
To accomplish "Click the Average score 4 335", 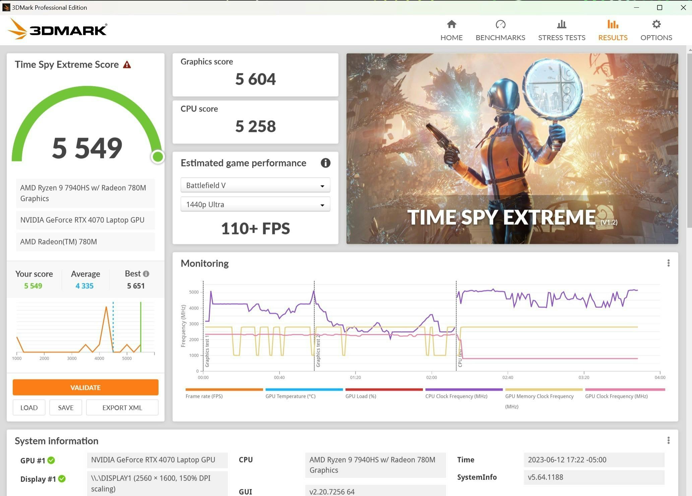I will point(84,286).
